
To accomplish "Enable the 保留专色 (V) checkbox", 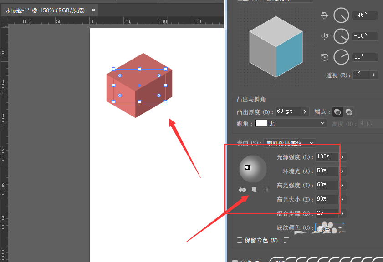I will point(240,240).
